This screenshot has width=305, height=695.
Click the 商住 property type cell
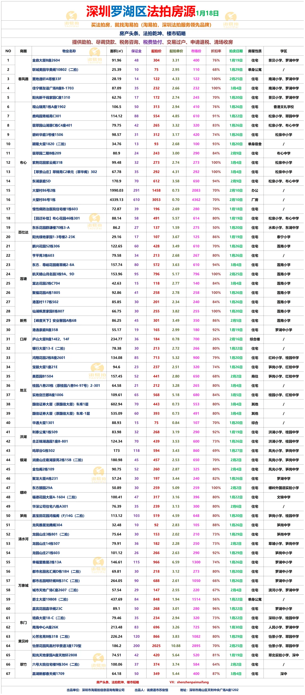click(x=255, y=376)
